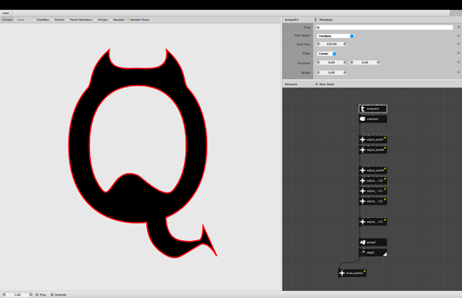Toggle the Point Numbers checkbox
The image size is (462, 298).
[67, 20]
